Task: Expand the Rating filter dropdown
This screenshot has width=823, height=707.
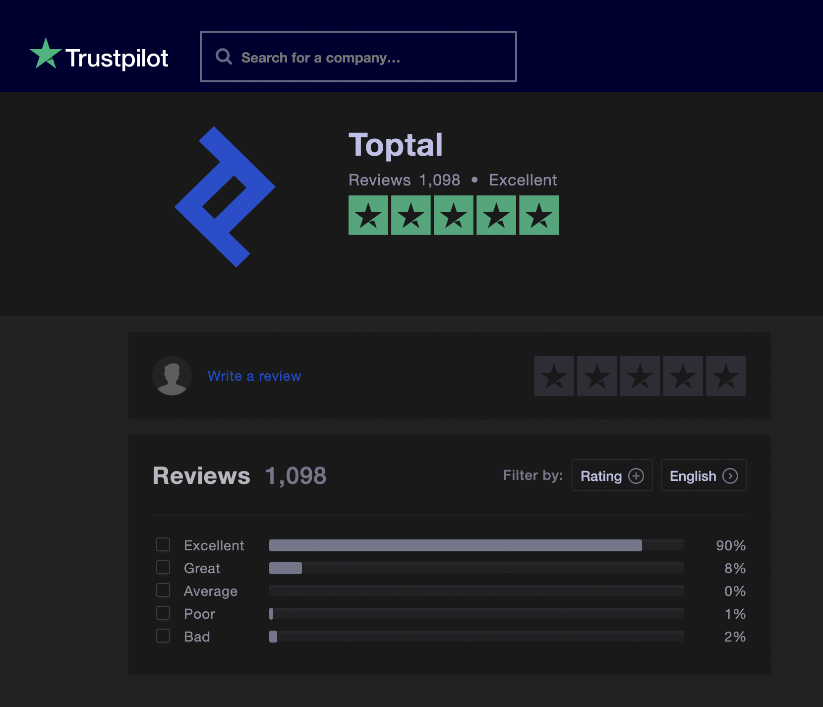Action: pyautogui.click(x=612, y=475)
